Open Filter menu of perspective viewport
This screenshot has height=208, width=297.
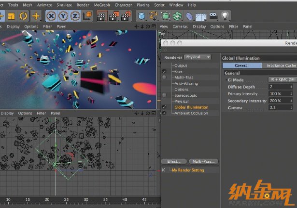[47, 26]
